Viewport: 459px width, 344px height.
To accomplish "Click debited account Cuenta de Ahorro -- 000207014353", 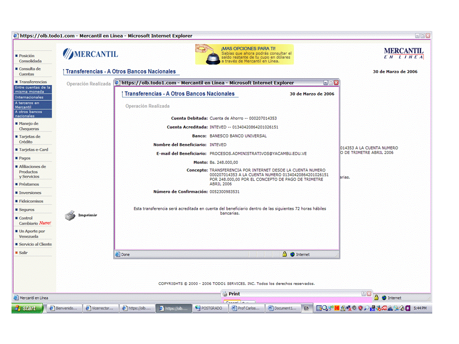I will (x=243, y=118).
